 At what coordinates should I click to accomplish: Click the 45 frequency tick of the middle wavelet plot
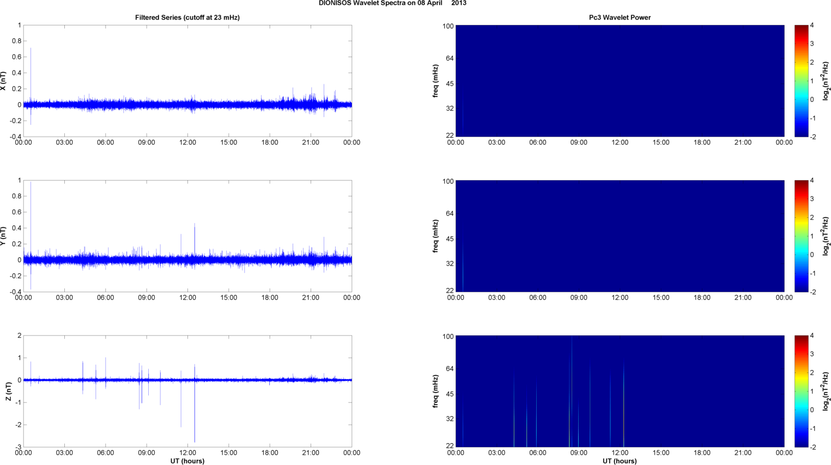pyautogui.click(x=450, y=239)
